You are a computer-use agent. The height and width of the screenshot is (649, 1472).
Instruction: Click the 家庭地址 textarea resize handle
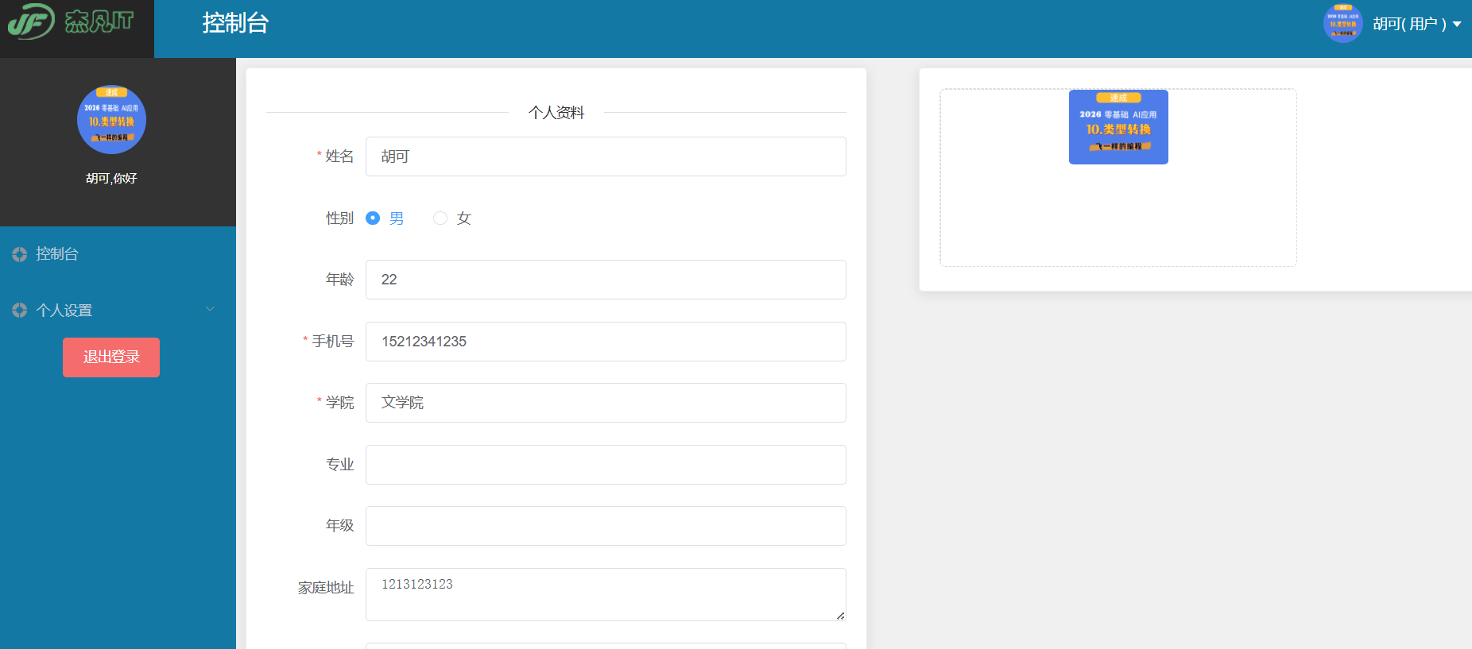pyautogui.click(x=840, y=616)
